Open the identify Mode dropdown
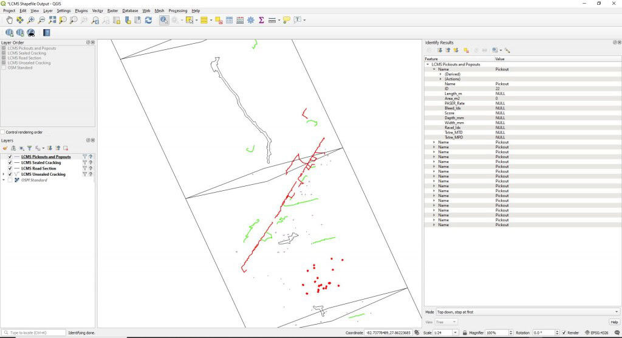 point(528,312)
